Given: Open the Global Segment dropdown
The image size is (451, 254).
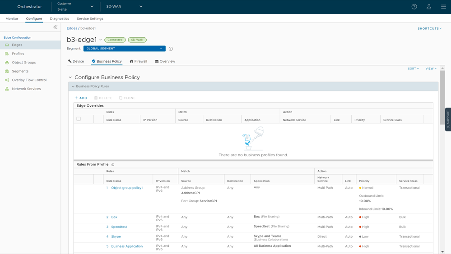Looking at the screenshot, I should coord(124,49).
